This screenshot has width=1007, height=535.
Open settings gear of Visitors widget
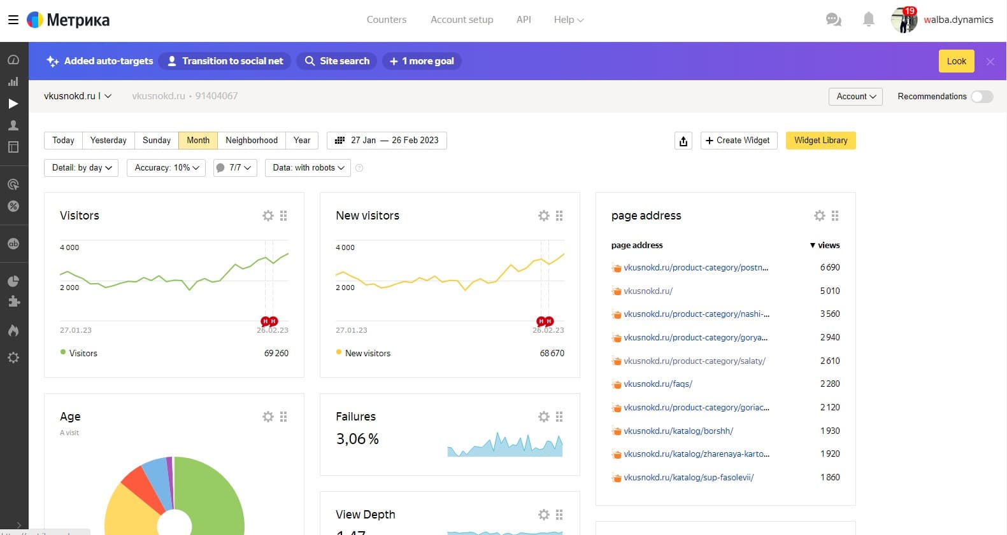(x=268, y=216)
